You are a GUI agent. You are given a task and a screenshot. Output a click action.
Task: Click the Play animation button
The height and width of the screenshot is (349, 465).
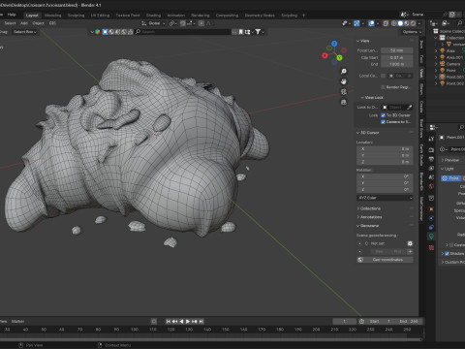188,321
